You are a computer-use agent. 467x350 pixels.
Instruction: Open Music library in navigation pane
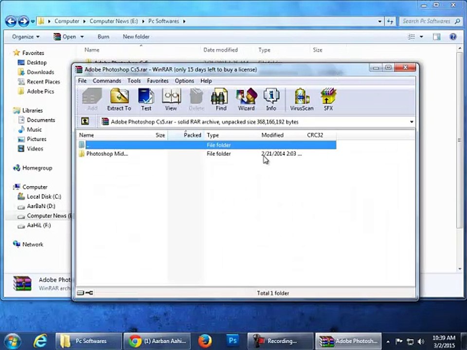click(x=34, y=129)
